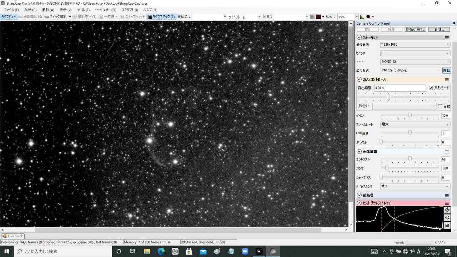Image resolution: width=457 pixels, height=257 pixels.
Task: Open the 撮像範囲 1920x1080 dropdown
Action: click(x=415, y=45)
